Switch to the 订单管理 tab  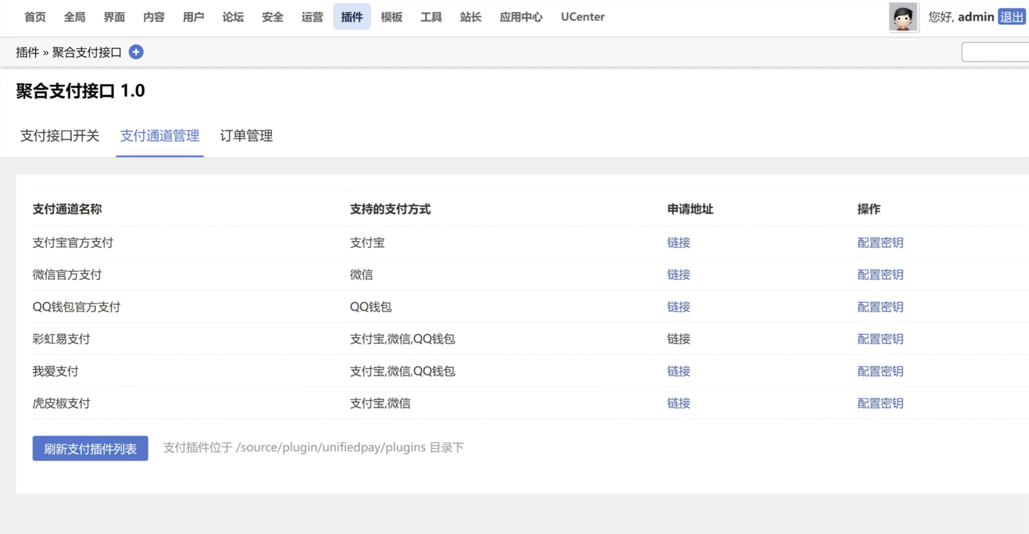[x=246, y=135]
